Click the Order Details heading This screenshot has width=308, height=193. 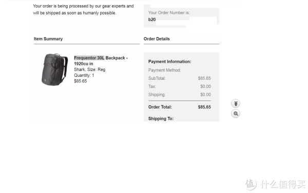[157, 39]
